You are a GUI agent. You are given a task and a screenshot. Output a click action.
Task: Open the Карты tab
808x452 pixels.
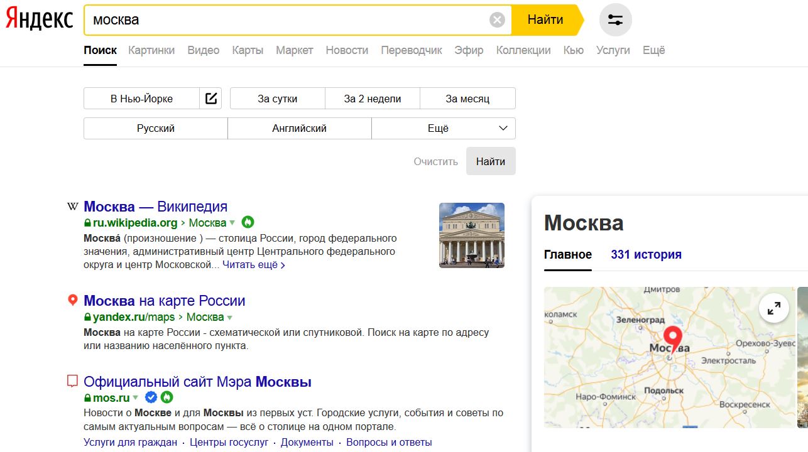[x=248, y=50]
